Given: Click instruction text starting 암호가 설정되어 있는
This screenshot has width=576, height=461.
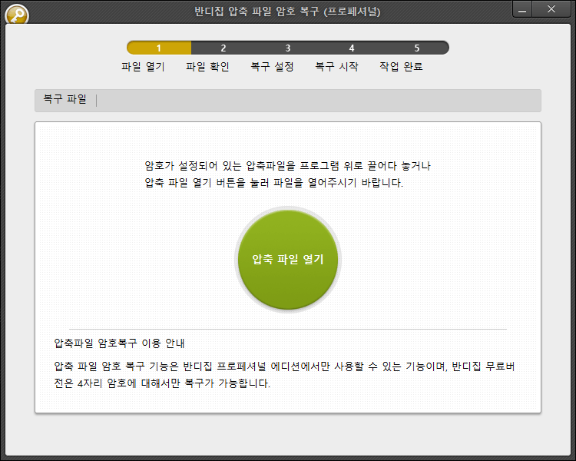Looking at the screenshot, I should [287, 174].
